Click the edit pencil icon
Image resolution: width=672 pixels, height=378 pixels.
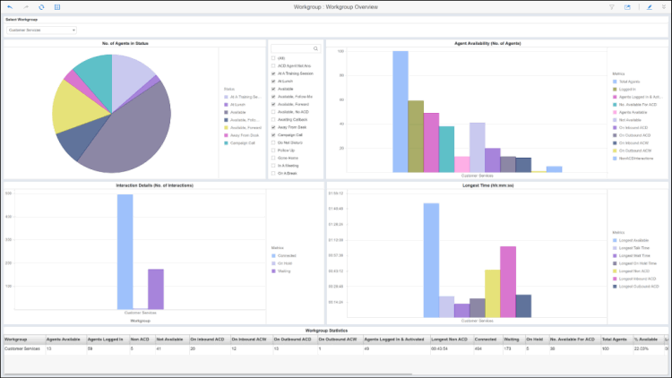(x=649, y=6)
